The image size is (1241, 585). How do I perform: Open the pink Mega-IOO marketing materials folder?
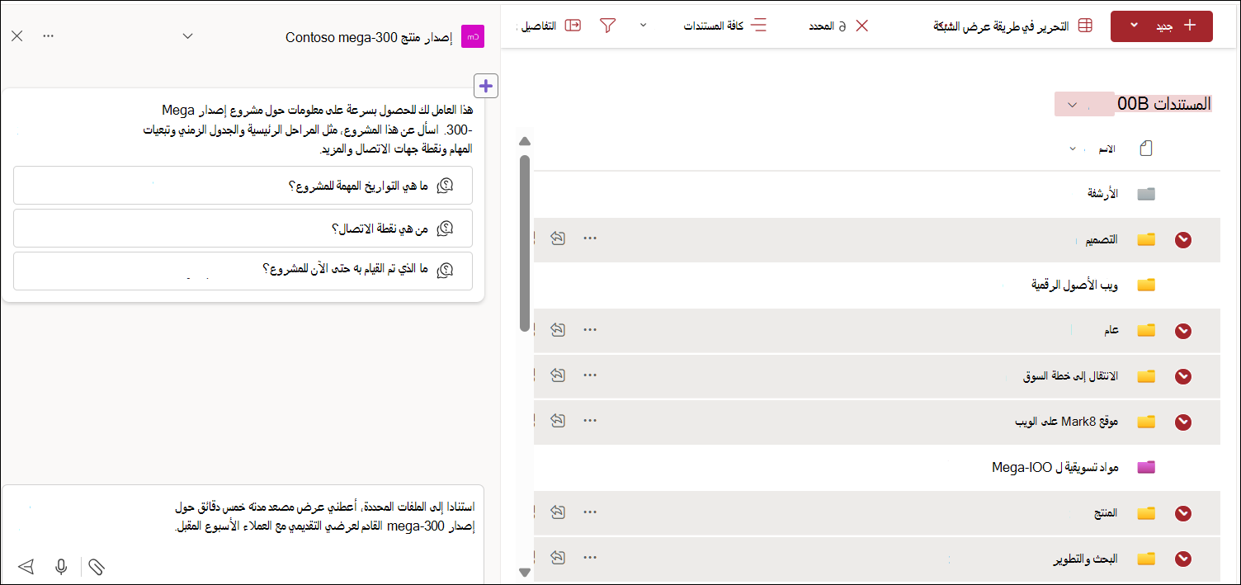tap(1146, 468)
